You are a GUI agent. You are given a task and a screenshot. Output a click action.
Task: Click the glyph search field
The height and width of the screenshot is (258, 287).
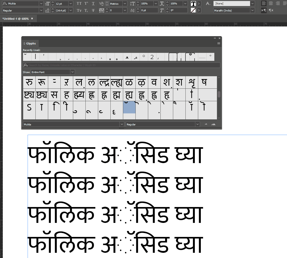point(122,65)
